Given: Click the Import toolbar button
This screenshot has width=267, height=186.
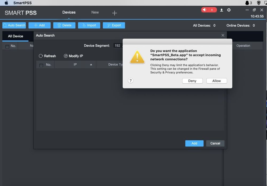Looking at the screenshot, I should click(89, 25).
